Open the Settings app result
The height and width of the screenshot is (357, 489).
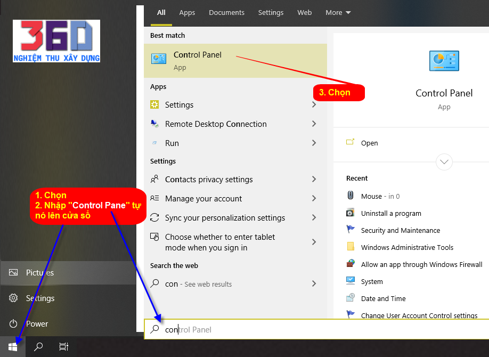click(179, 105)
